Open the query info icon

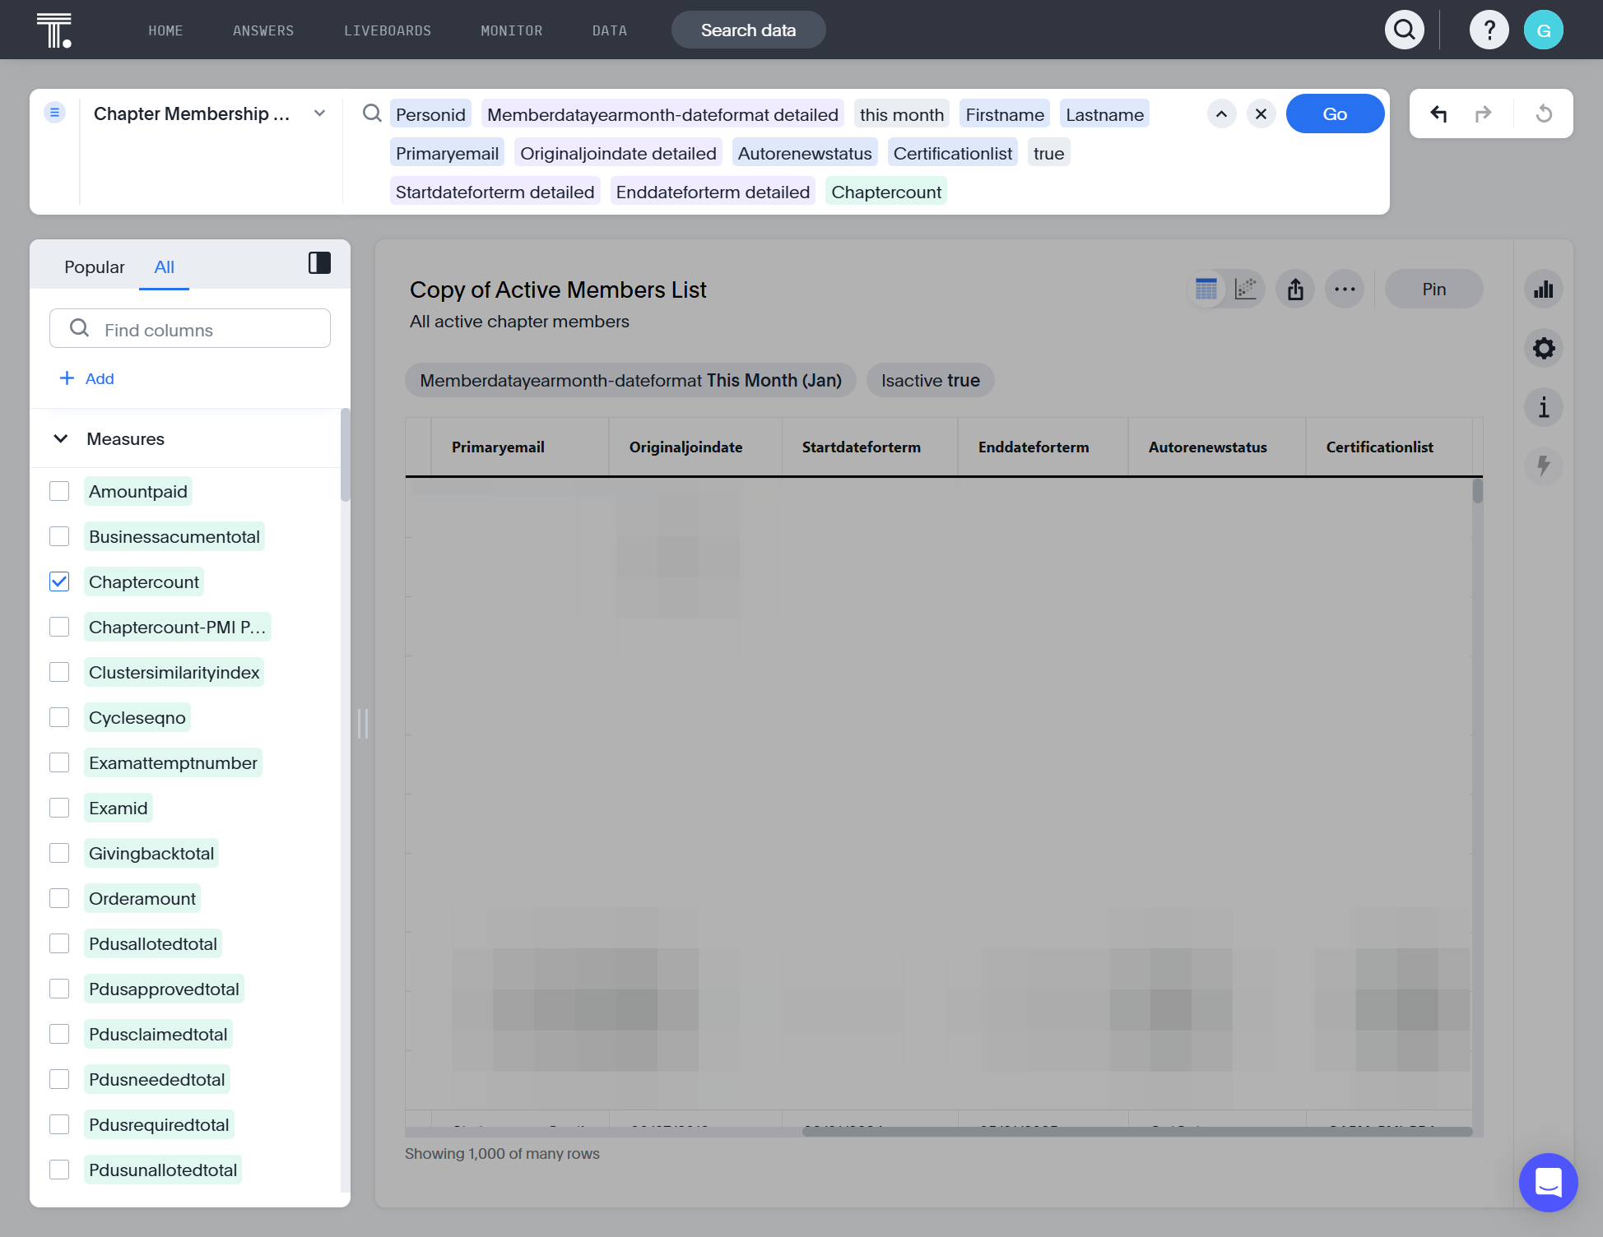point(1544,407)
